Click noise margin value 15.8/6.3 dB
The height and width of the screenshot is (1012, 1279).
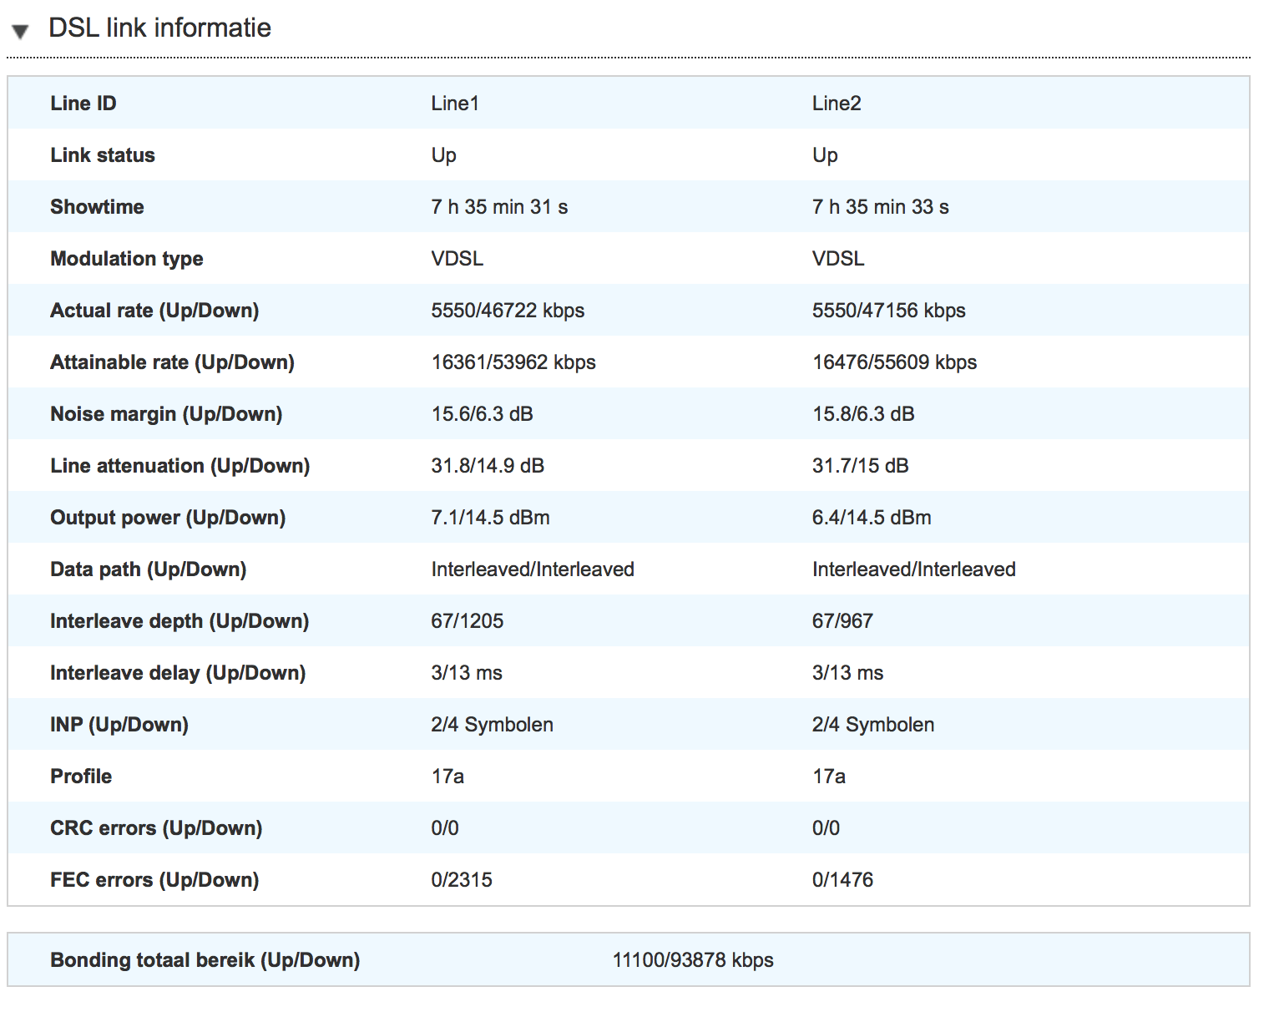863,414
